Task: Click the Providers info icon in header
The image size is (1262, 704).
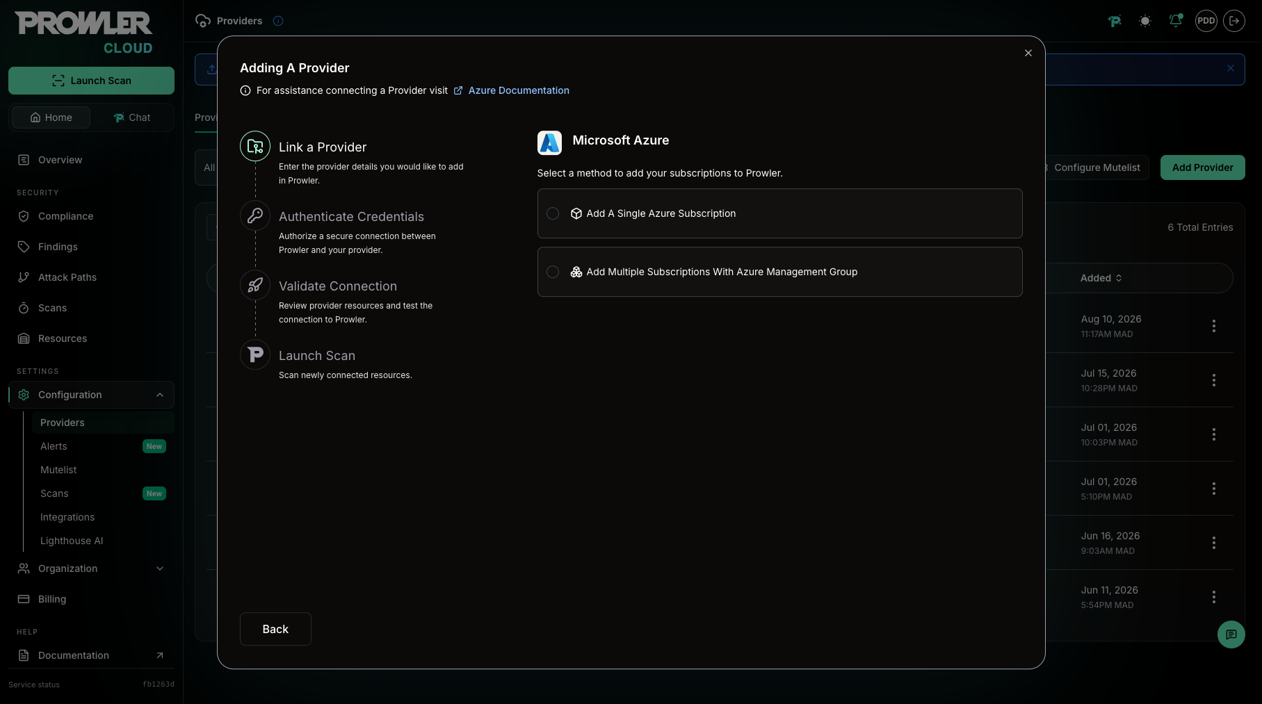Action: pyautogui.click(x=278, y=21)
